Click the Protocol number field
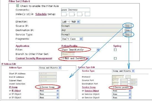152x101 pixels. click(x=128, y=77)
